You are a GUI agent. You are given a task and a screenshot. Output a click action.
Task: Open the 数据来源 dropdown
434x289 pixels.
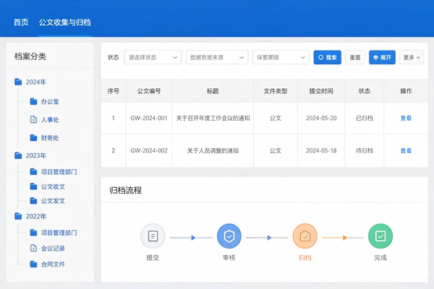point(217,57)
